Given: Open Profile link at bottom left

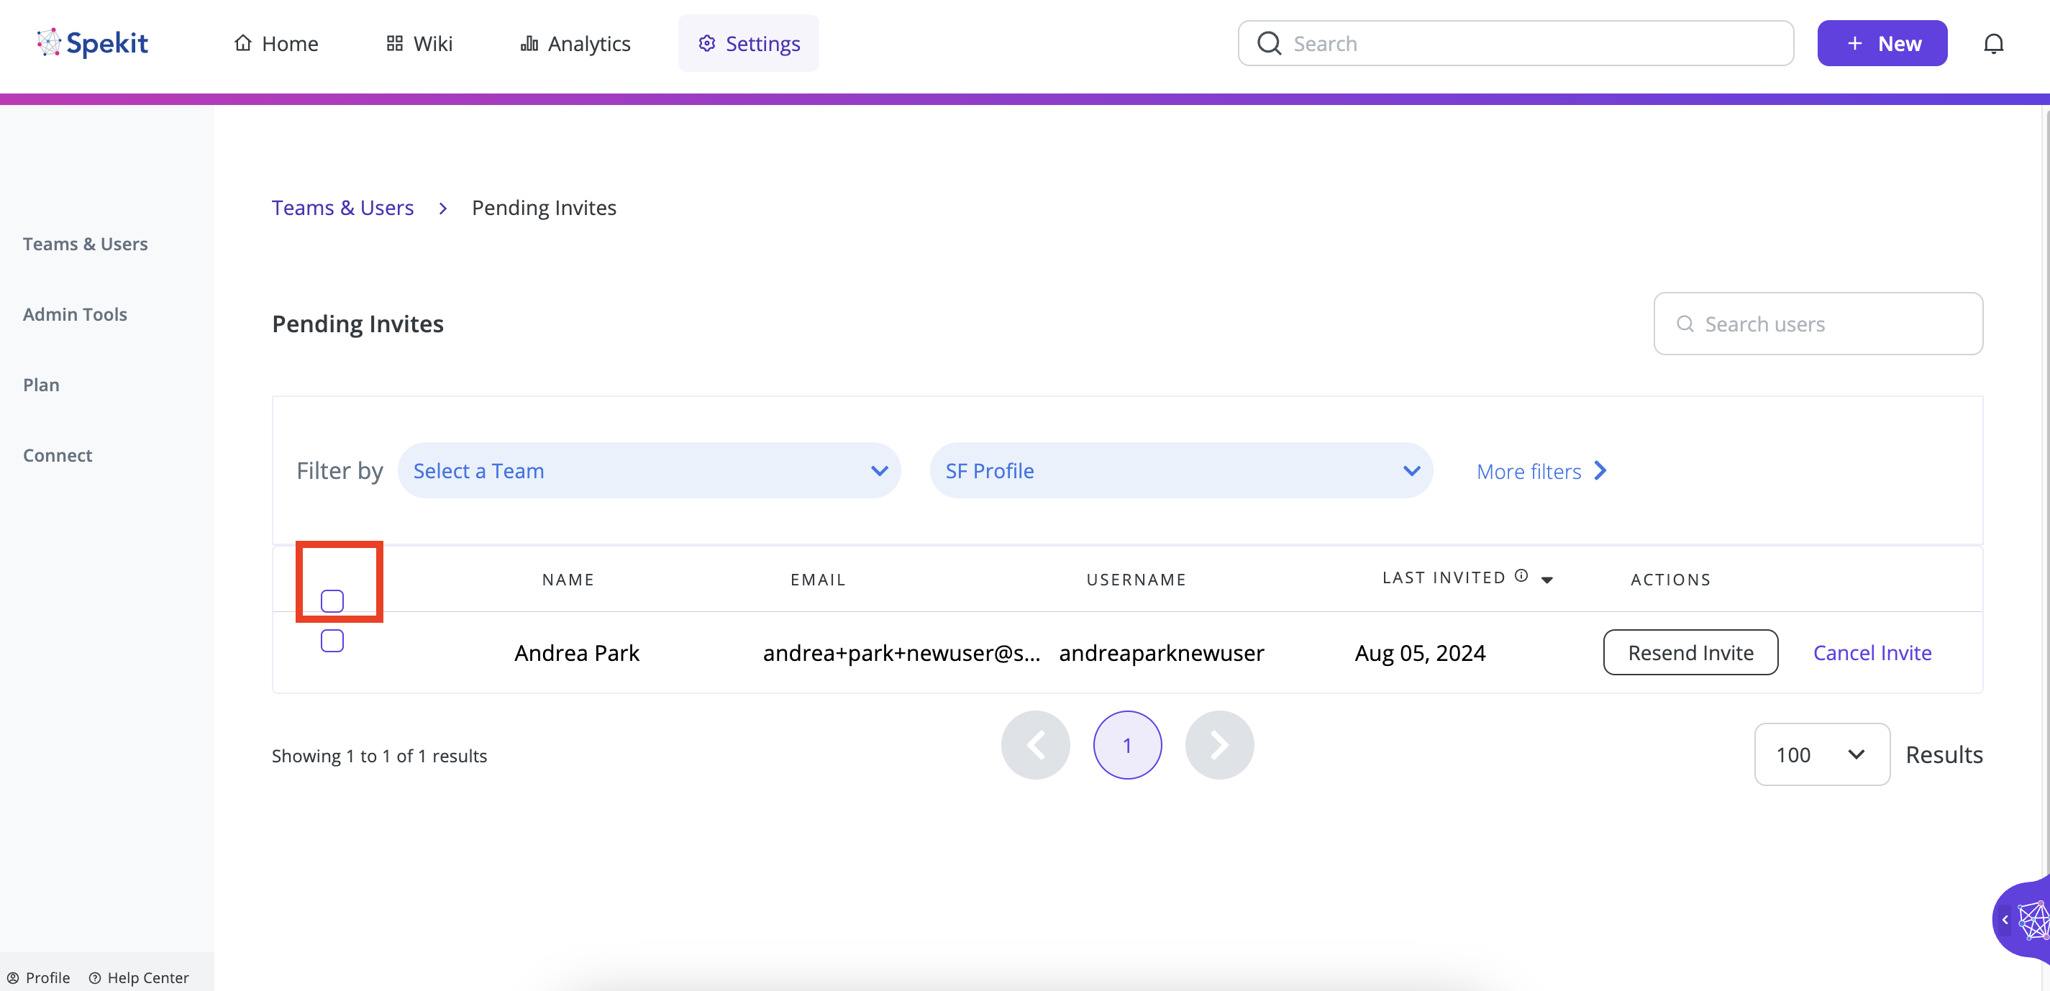Looking at the screenshot, I should click(x=39, y=977).
